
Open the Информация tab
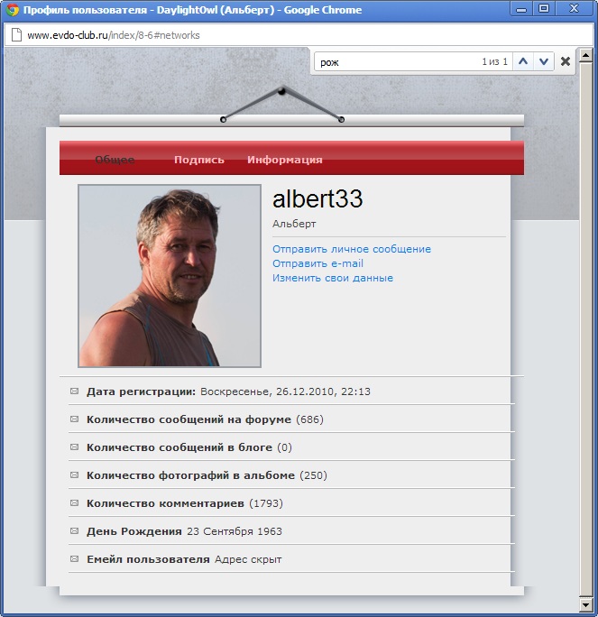[x=285, y=160]
